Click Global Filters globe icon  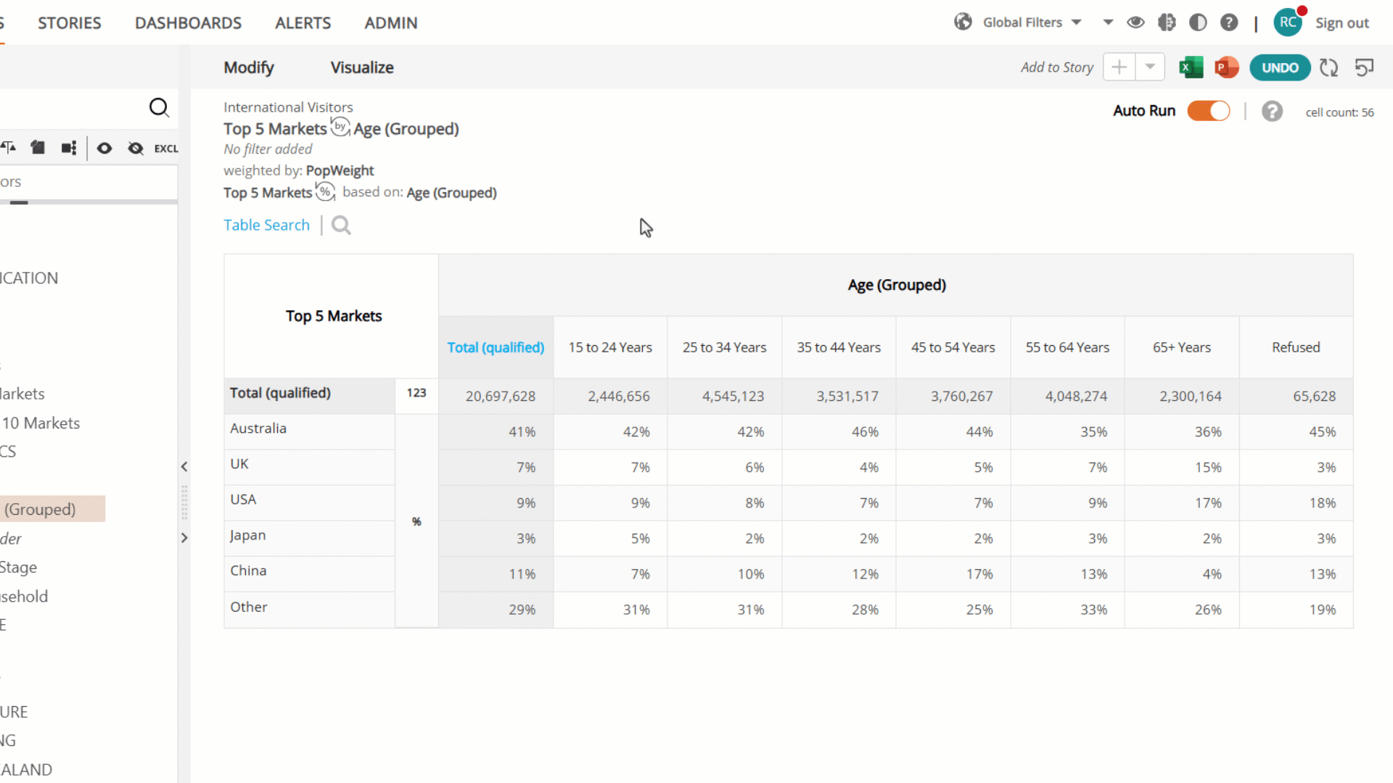[x=963, y=22]
